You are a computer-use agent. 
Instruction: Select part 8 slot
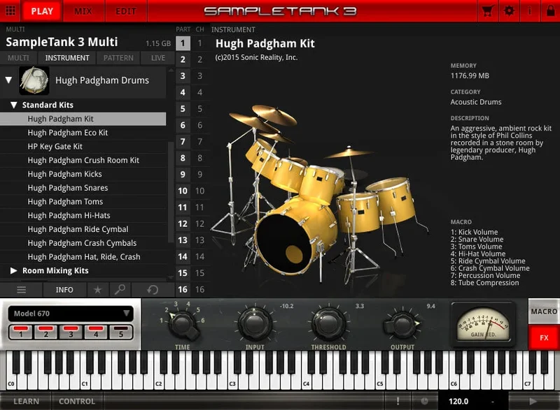point(183,158)
